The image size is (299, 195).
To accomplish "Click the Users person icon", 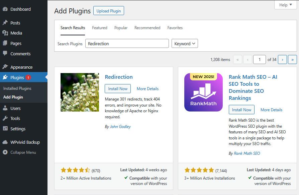I will 5,108.
